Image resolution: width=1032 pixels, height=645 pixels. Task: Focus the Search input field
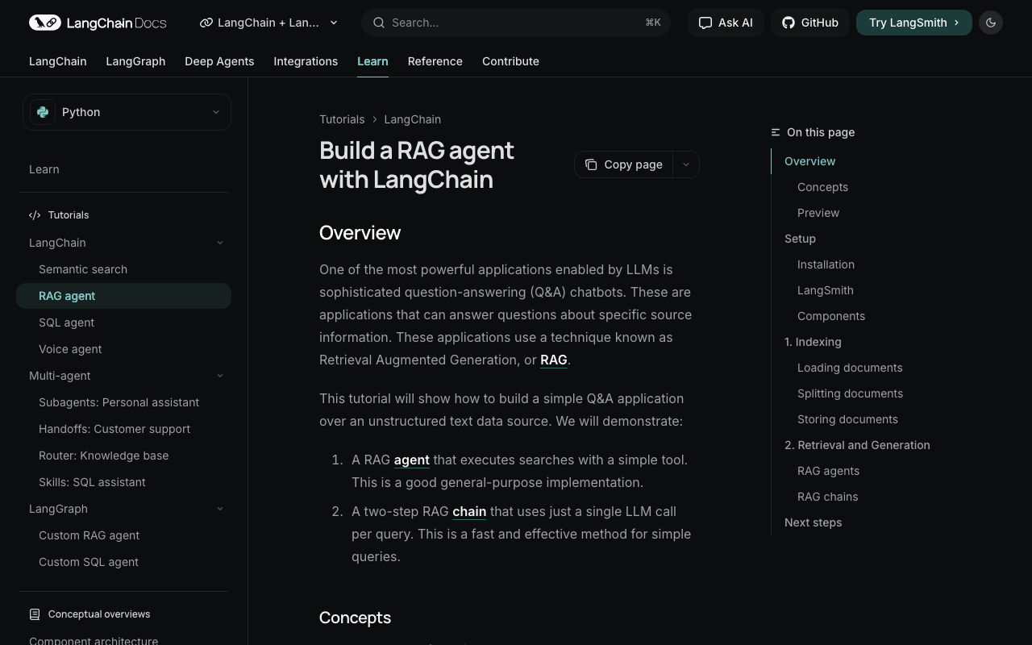[516, 23]
